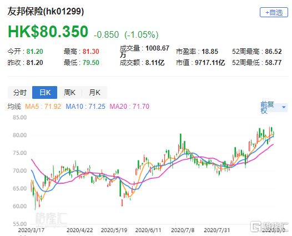Click the percentage change (-1.05%)
This screenshot has height=236, width=292.
[142, 34]
